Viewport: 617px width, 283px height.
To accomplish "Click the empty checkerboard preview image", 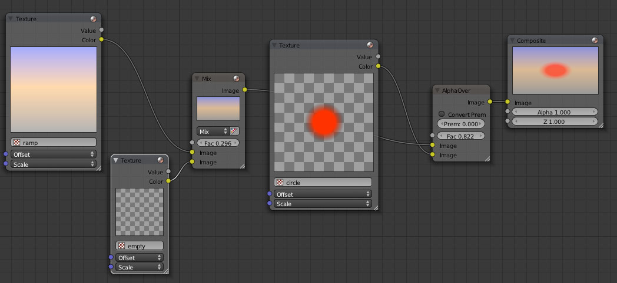I will 140,212.
